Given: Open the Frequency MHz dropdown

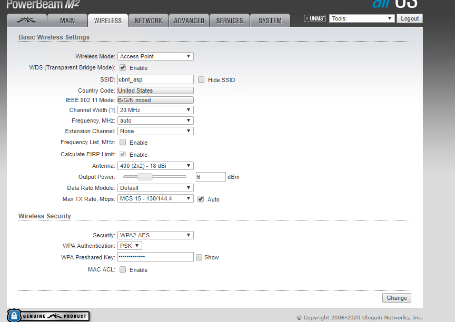Looking at the screenshot, I should 155,120.
